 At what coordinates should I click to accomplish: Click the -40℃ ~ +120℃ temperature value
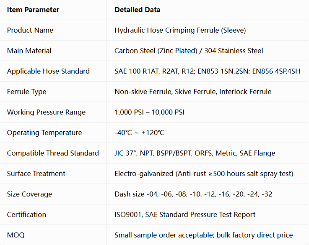pyautogui.click(x=139, y=133)
